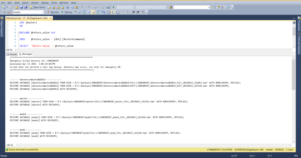The width and height of the screenshot is (301, 158).
Task: Click the Increase Indent icon
Action: pyautogui.click(x=138, y=12)
